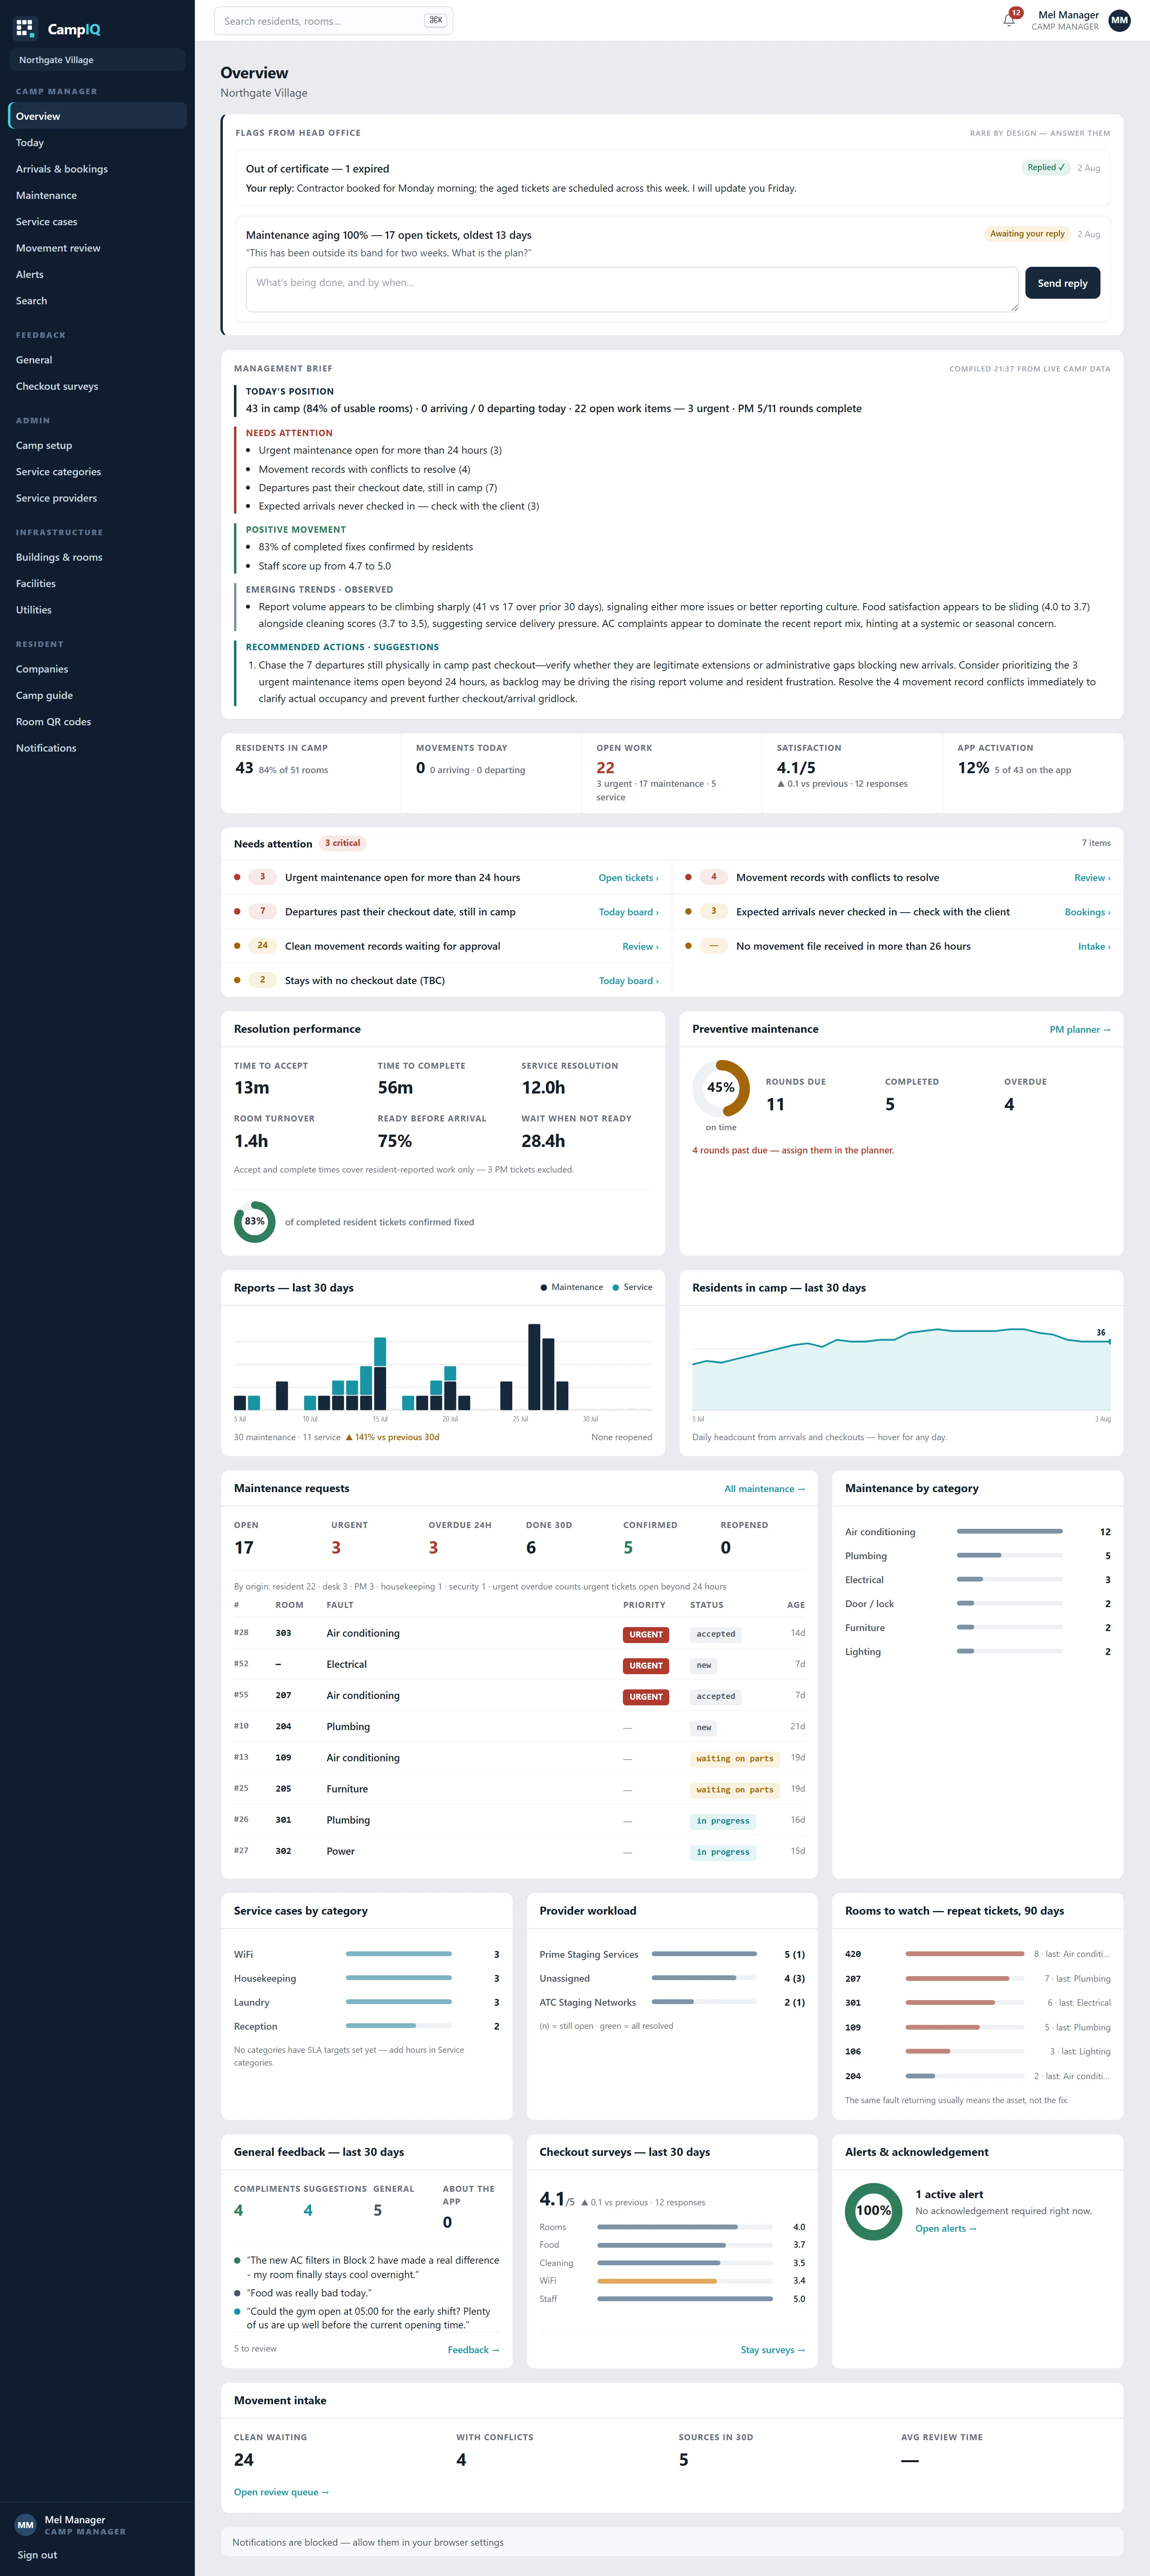Click ticket #13 room 109
Image resolution: width=1150 pixels, height=2576 pixels.
tap(519, 1758)
